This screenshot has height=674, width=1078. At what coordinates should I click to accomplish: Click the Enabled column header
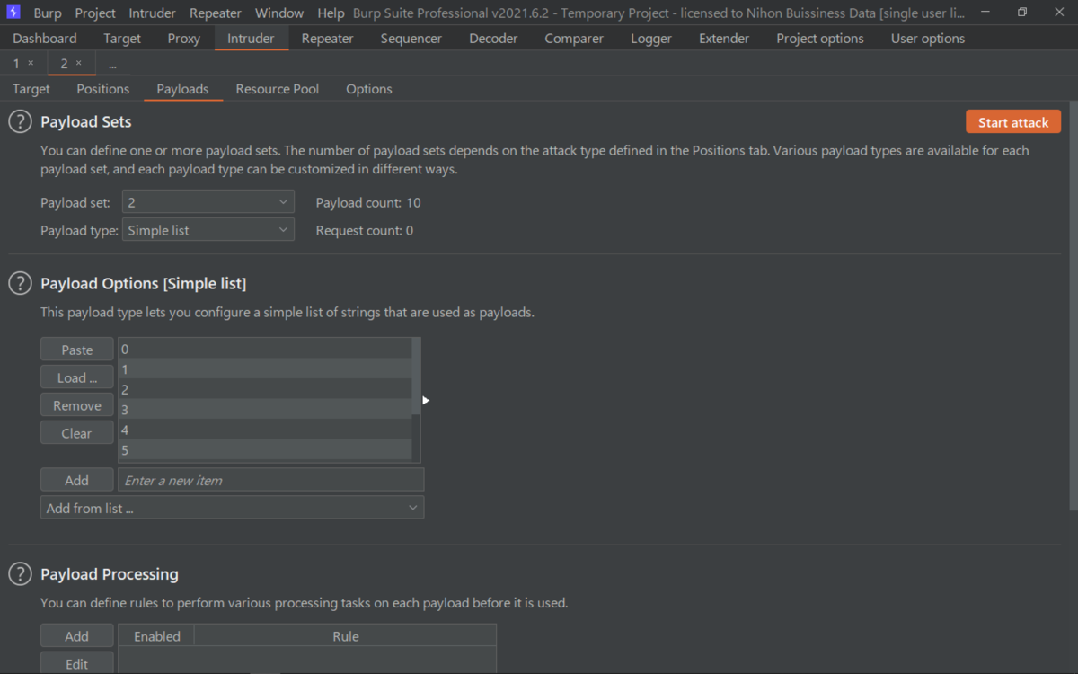click(156, 635)
